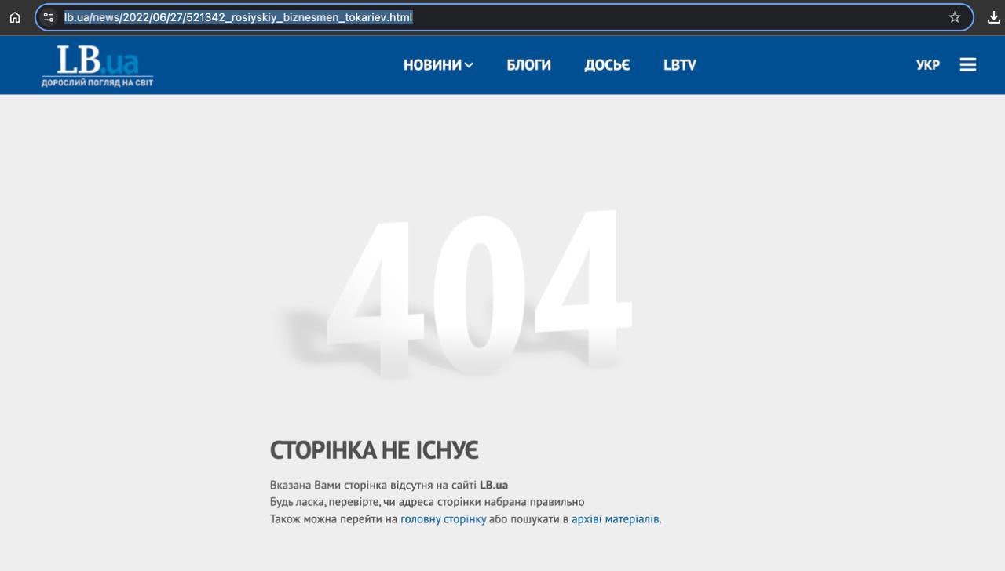Open site information icon in address bar
The image size is (1005, 571).
coord(49,17)
